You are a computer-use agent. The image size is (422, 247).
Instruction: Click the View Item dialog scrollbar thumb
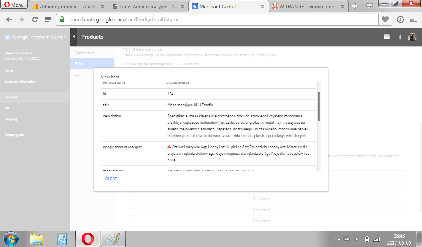coord(319,107)
